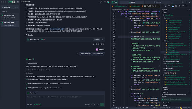Expand more sidebar views chevron
The width and height of the screenshot is (192, 109).
(x=186, y=6)
